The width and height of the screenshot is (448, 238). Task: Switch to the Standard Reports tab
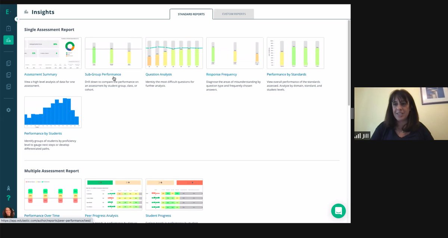coord(191,14)
